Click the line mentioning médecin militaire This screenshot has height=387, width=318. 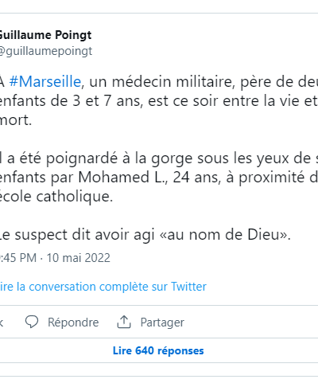pyautogui.click(x=159, y=81)
